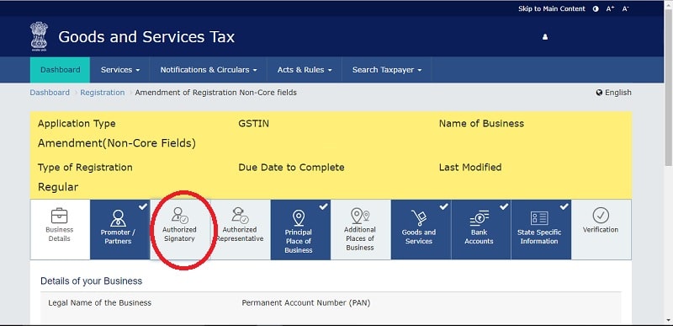Viewport: 673px width, 326px height.
Task: Click the Bank Accounts rupee icon
Action: click(479, 218)
